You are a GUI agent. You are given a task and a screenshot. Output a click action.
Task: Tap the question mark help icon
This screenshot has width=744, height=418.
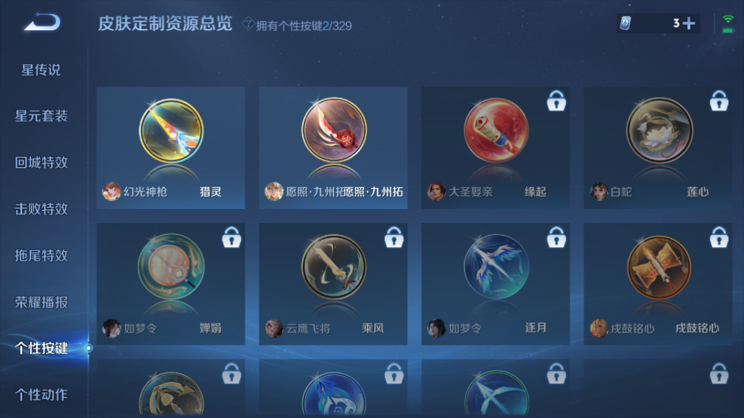[x=248, y=24]
